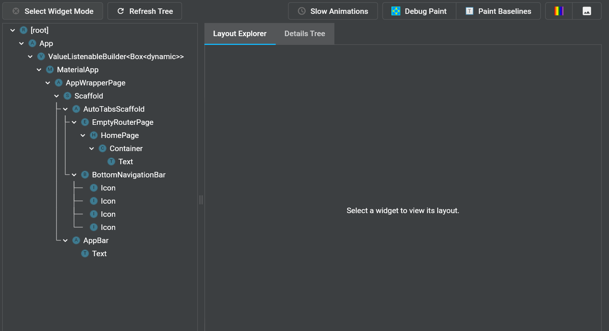Viewport: 609px width, 331px height.
Task: Click Paint Baselines button
Action: (498, 11)
